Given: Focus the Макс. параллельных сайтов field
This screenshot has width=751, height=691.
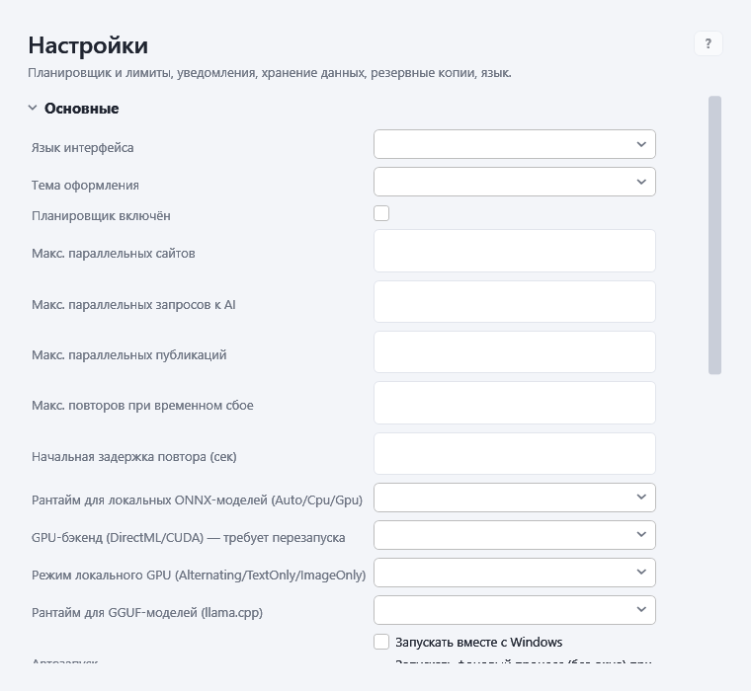Looking at the screenshot, I should coord(515,251).
